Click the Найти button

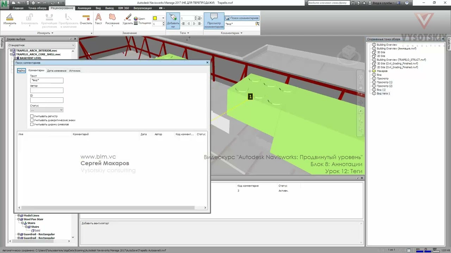click(x=21, y=71)
